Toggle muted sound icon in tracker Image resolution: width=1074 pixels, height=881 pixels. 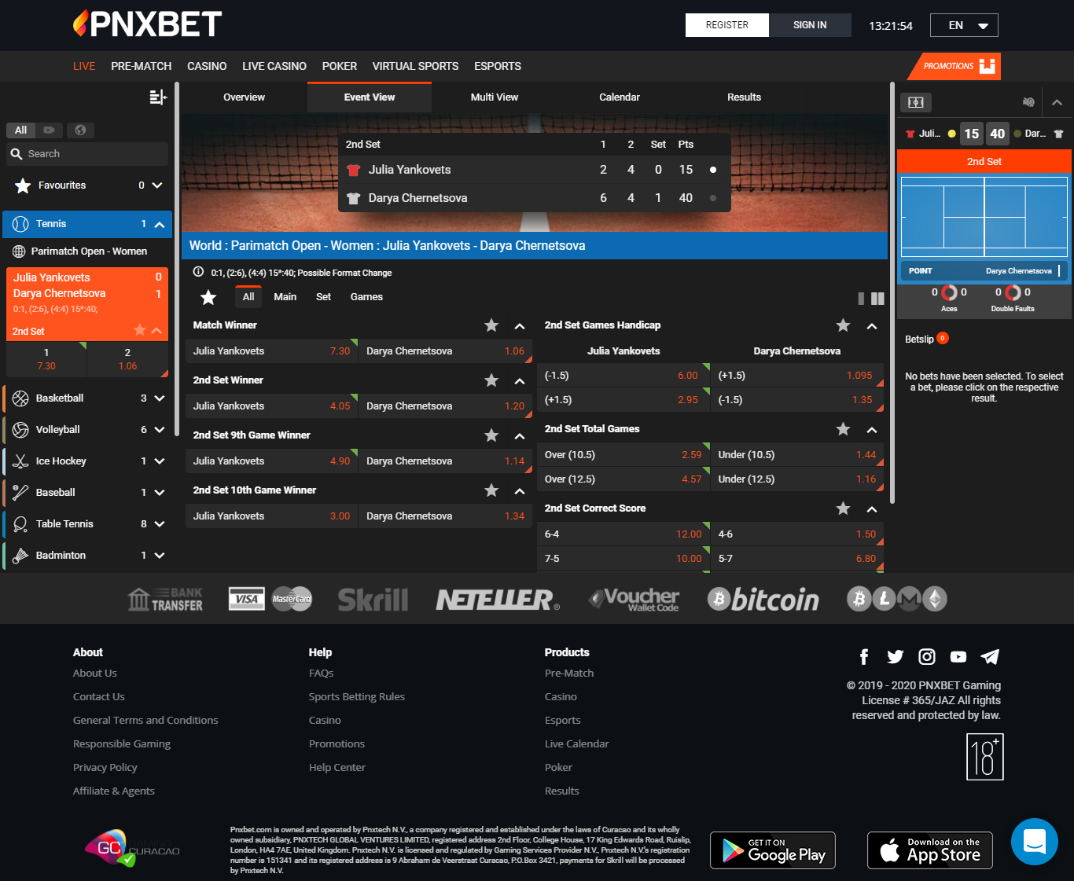1028,102
